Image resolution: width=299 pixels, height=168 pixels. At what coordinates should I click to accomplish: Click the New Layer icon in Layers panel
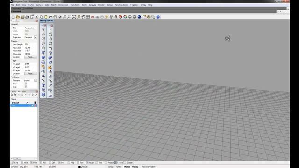[12, 95]
